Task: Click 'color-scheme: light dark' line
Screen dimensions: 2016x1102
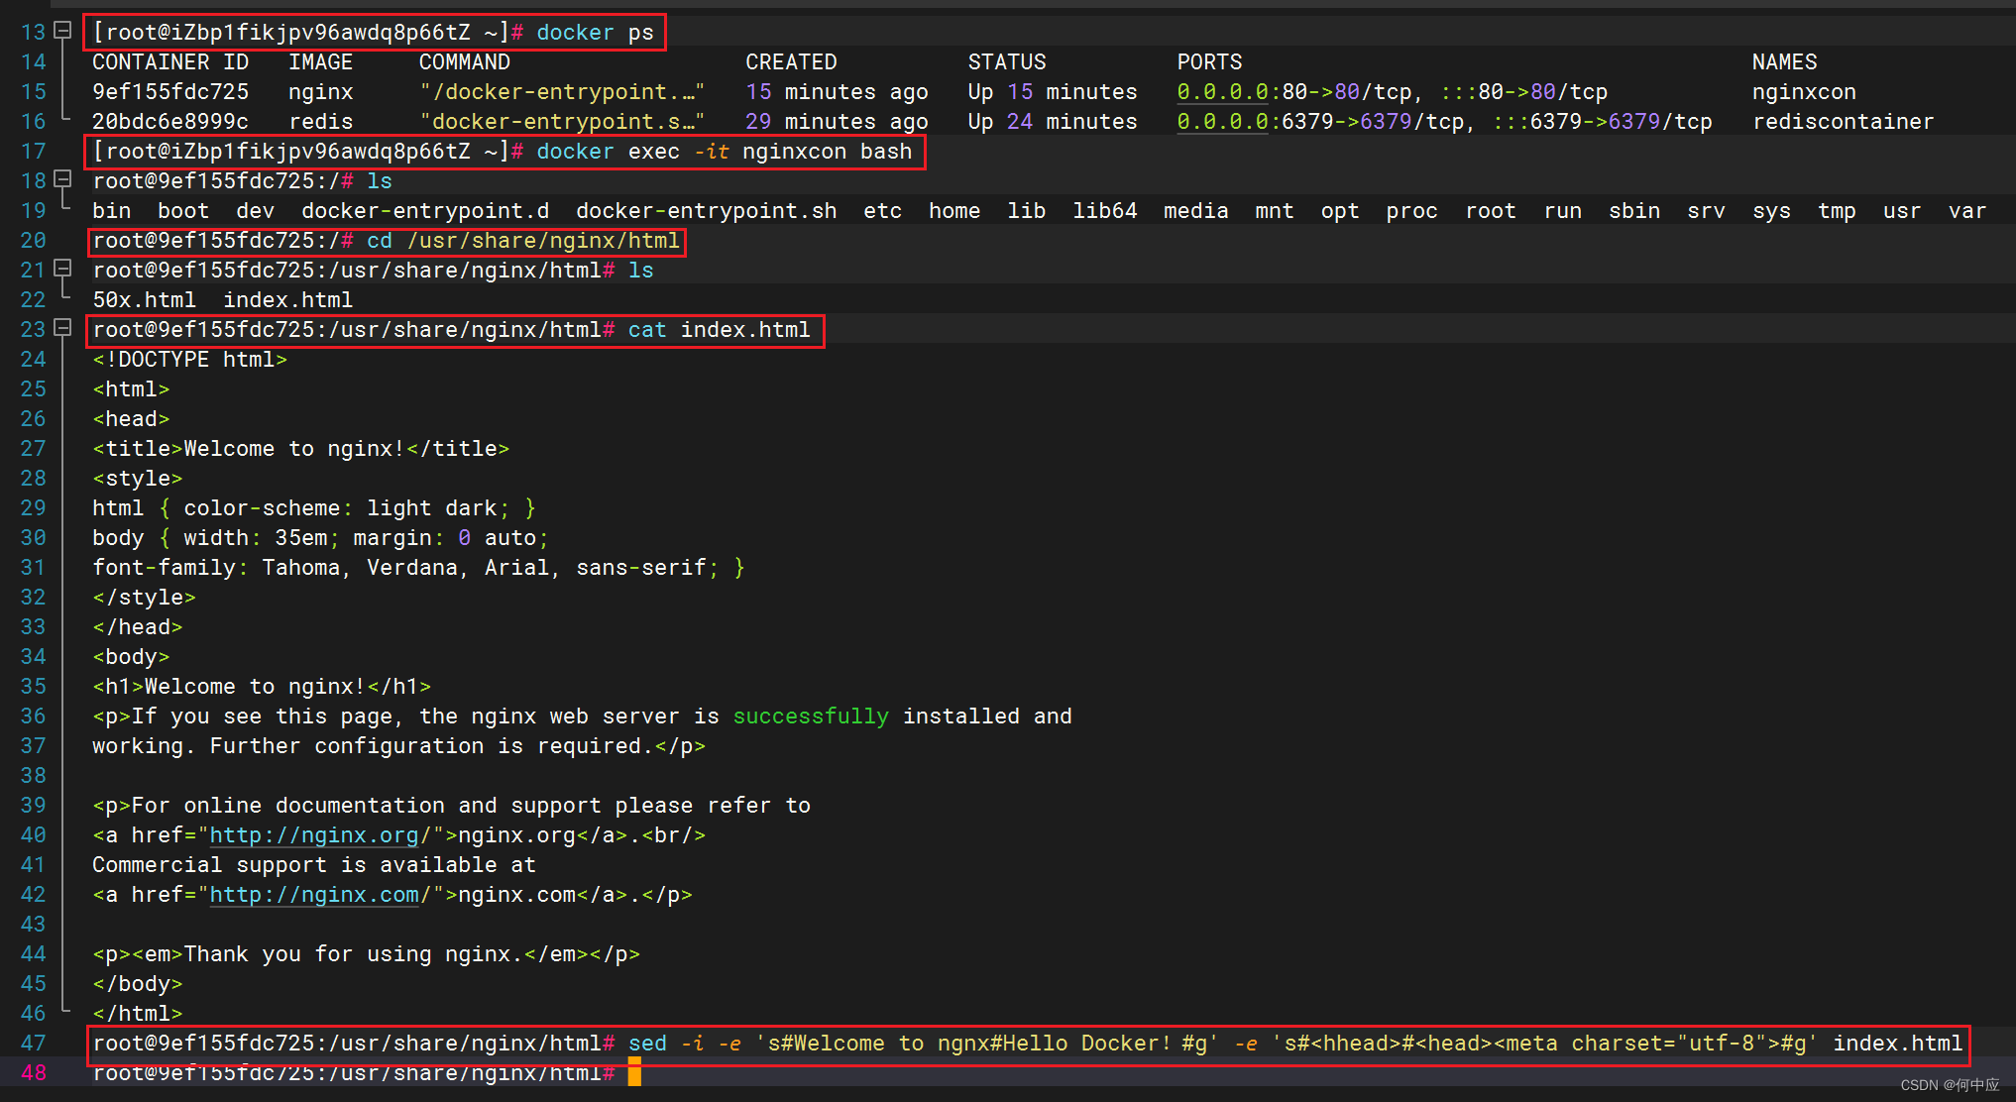Action: [x=314, y=508]
